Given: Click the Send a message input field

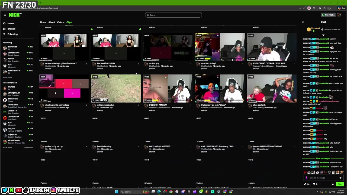Looking at the screenshot, I should pos(323,178).
